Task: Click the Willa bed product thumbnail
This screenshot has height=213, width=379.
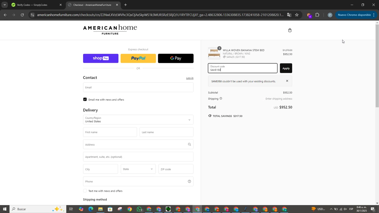Action: (x=214, y=53)
